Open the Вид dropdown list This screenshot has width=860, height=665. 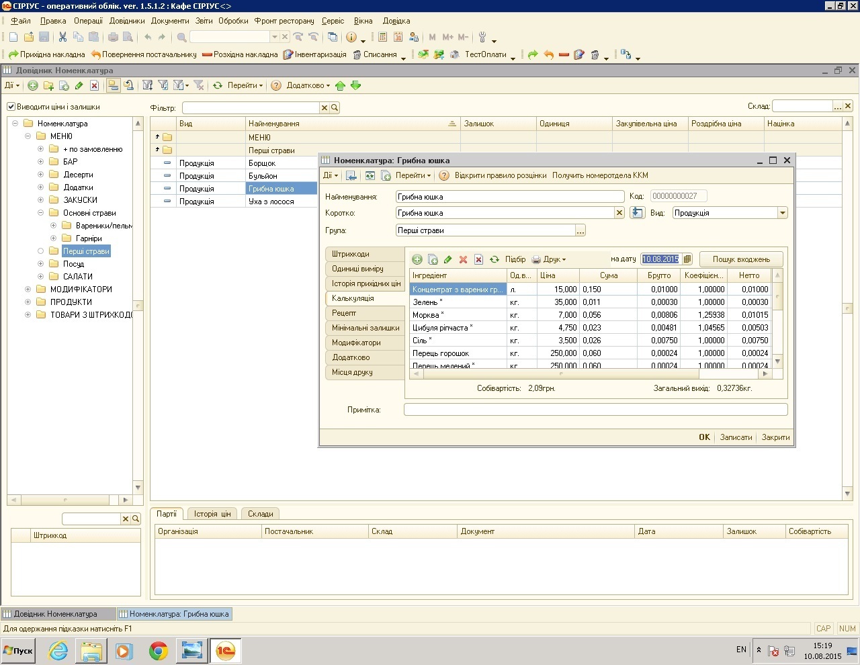(782, 213)
